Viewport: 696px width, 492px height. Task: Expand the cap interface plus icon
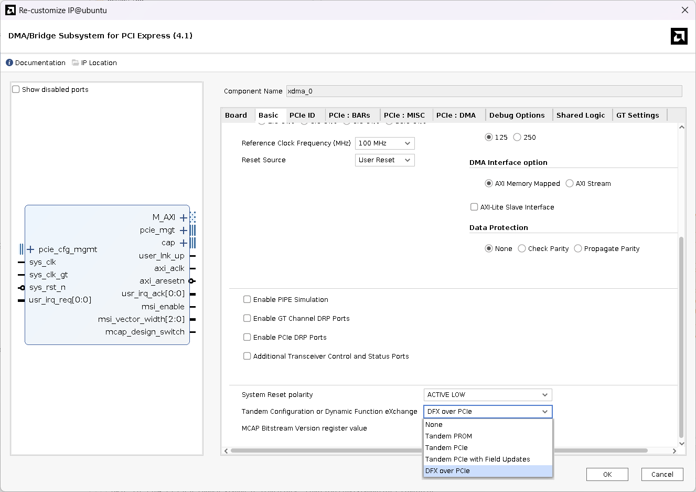[184, 243]
